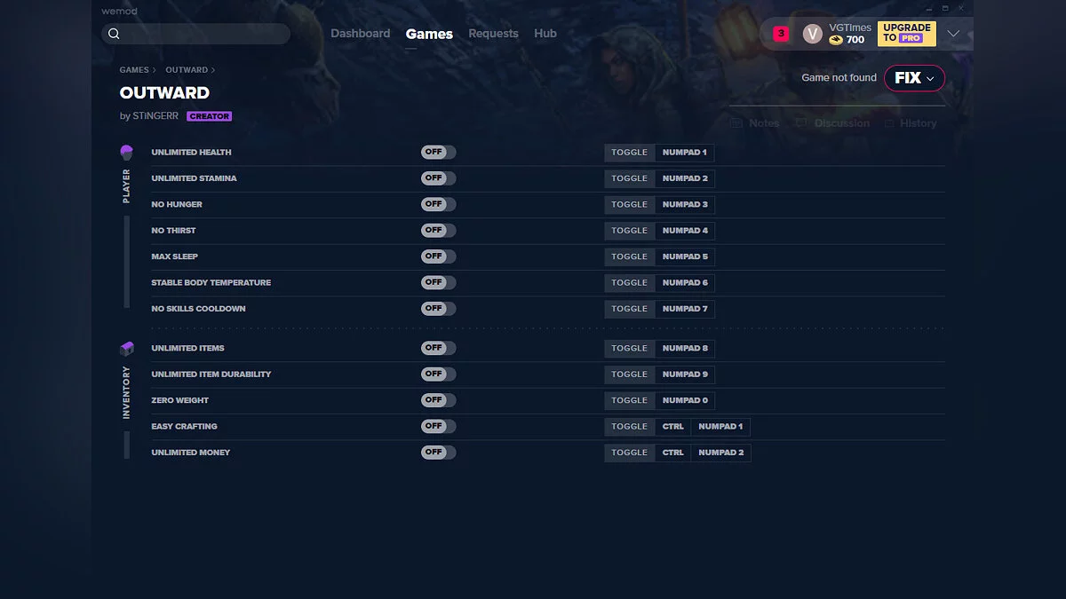Click the Numpad 1 hotkey for Unlimited Health
Viewport: 1066px width, 599px height.
(684, 153)
